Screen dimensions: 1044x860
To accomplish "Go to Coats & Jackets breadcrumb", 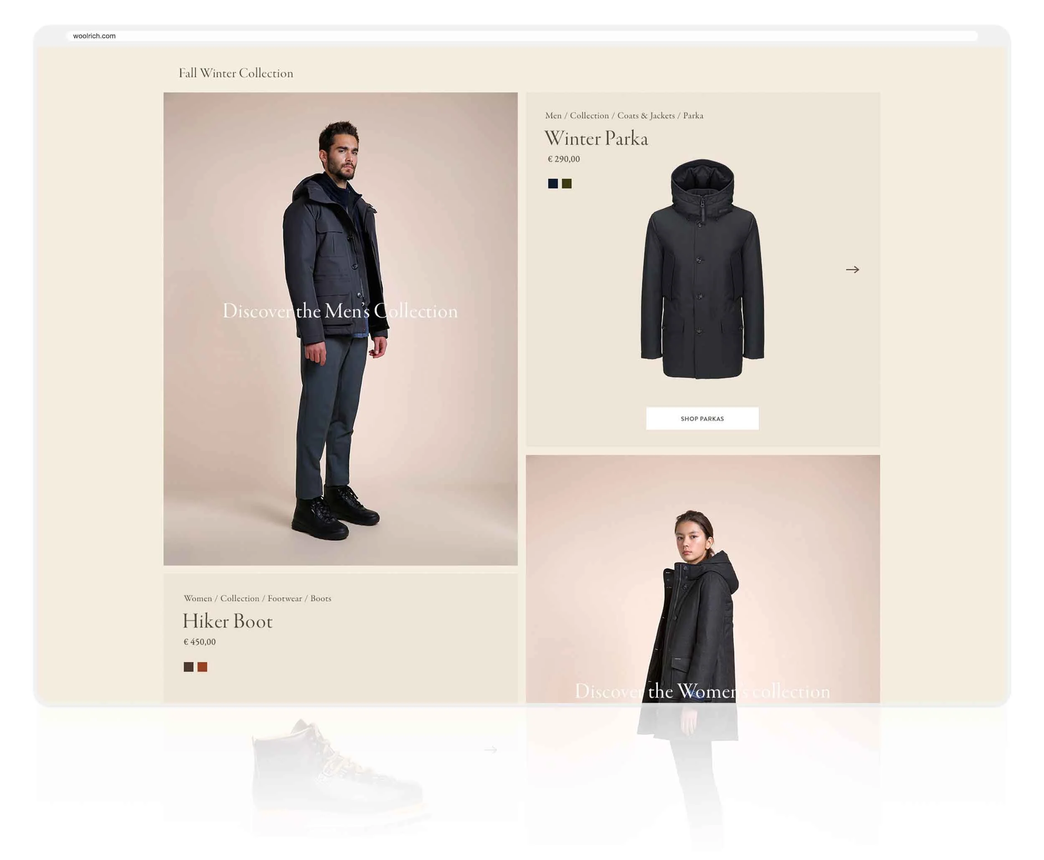I will (x=645, y=115).
